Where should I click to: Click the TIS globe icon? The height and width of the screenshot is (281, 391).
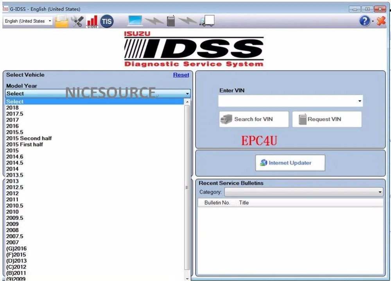point(106,21)
